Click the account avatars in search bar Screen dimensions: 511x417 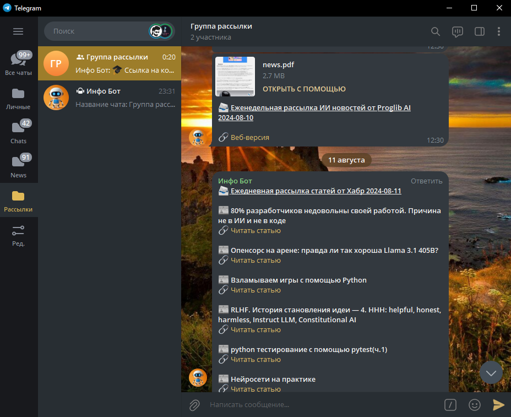[x=161, y=31]
